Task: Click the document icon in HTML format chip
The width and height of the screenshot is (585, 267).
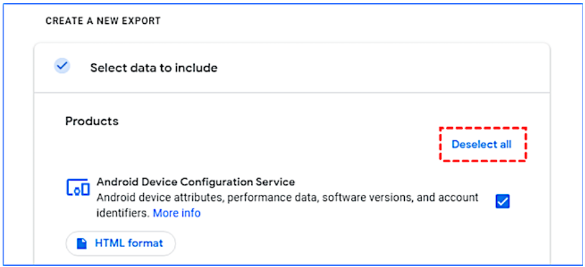Action: (x=81, y=244)
